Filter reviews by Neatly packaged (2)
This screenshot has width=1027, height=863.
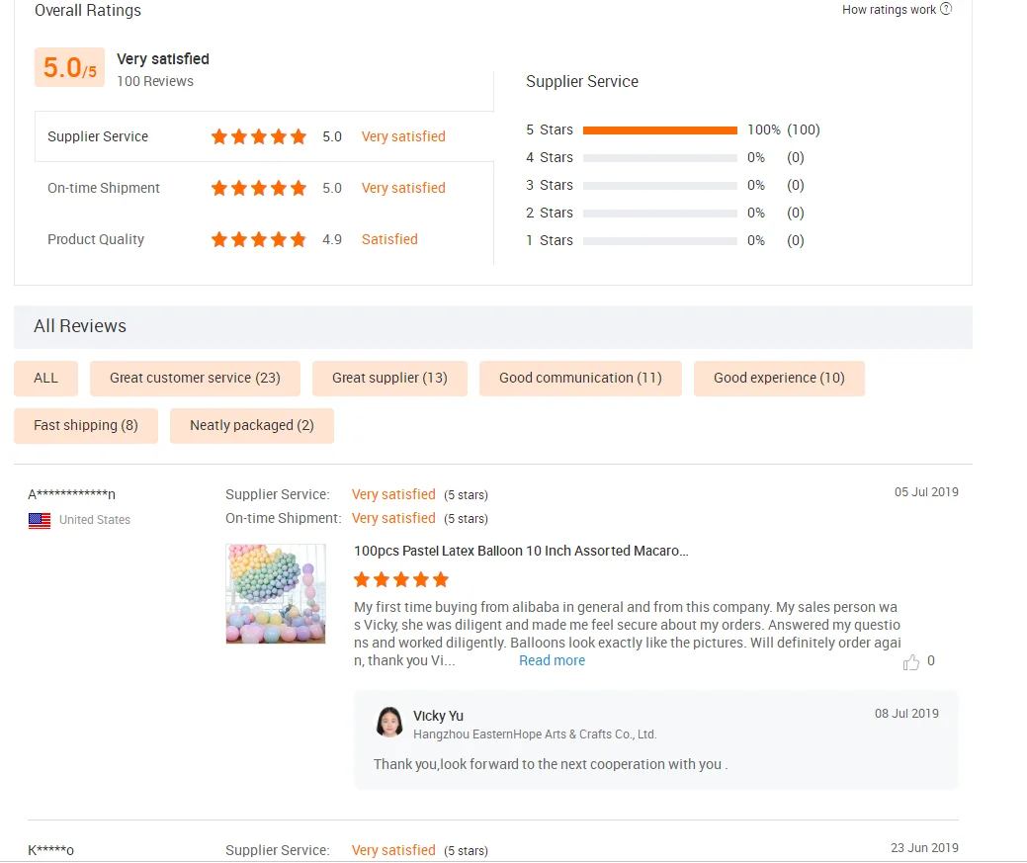tap(252, 425)
